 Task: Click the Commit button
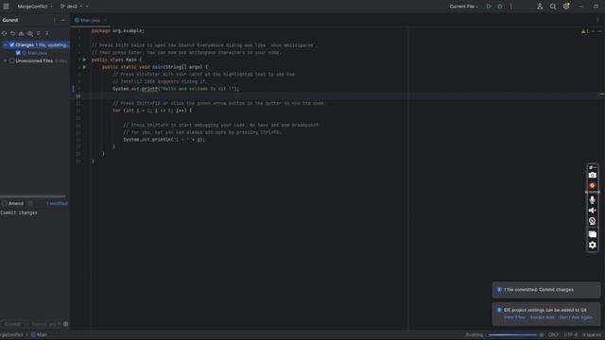(x=12, y=324)
